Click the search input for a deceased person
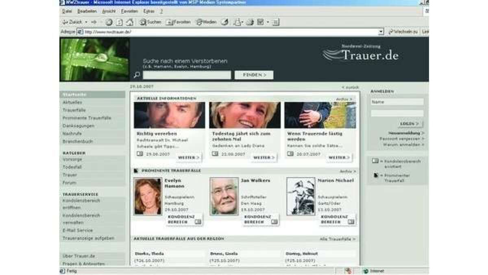This screenshot has height=275, width=488. click(x=187, y=75)
